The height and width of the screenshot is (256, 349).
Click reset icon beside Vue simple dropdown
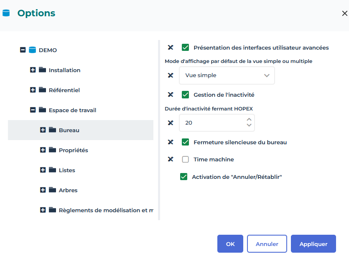[x=171, y=75]
